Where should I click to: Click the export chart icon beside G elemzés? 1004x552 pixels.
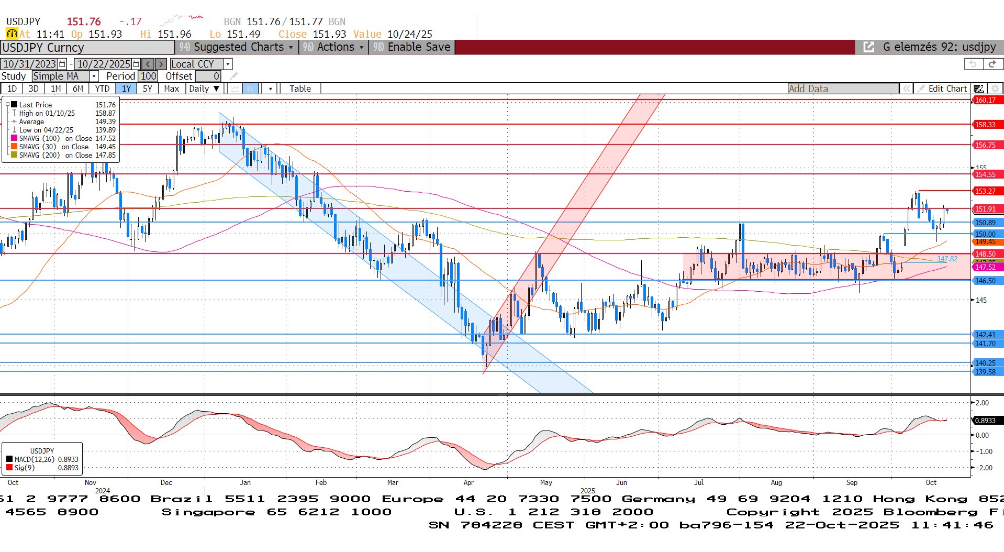point(868,47)
